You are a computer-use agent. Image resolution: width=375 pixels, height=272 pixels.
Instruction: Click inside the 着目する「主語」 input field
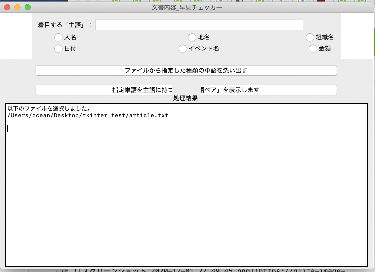[199, 24]
